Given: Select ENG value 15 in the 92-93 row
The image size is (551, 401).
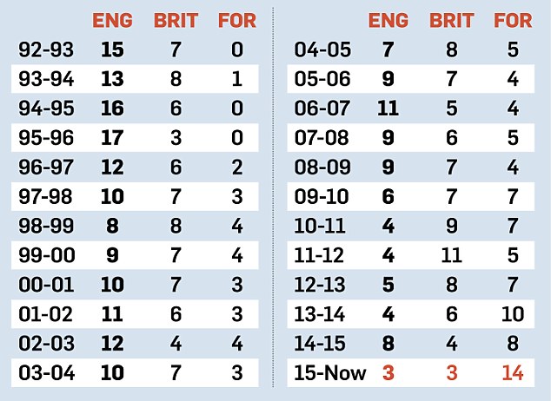Looking at the screenshot, I should [112, 49].
